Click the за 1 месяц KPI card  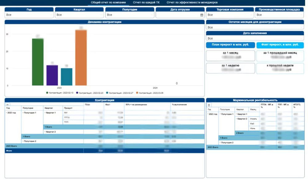[230, 55]
